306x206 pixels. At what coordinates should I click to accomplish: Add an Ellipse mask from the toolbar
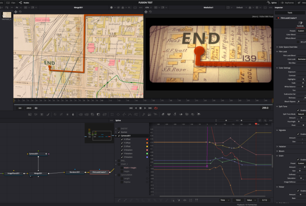pyautogui.click(x=118, y=114)
